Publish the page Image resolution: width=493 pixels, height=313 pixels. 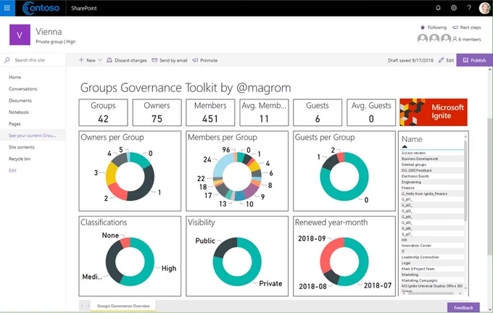coord(474,60)
